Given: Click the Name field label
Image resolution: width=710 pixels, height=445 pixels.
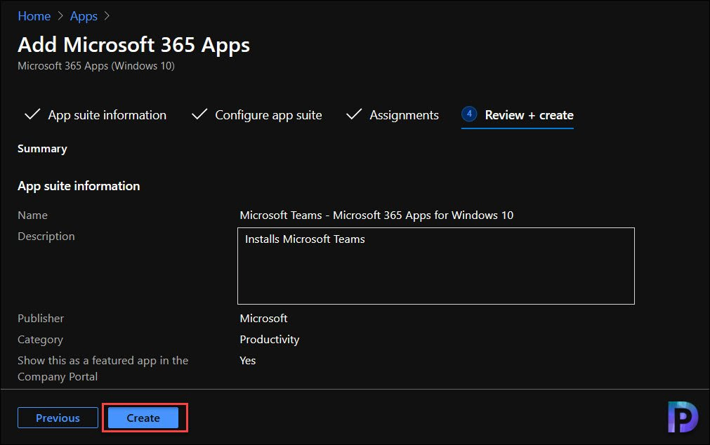Looking at the screenshot, I should click(32, 215).
